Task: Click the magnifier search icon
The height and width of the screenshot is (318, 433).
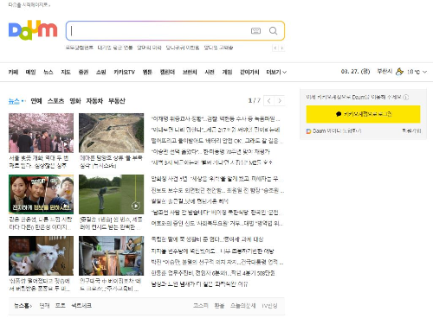Action: point(273,30)
